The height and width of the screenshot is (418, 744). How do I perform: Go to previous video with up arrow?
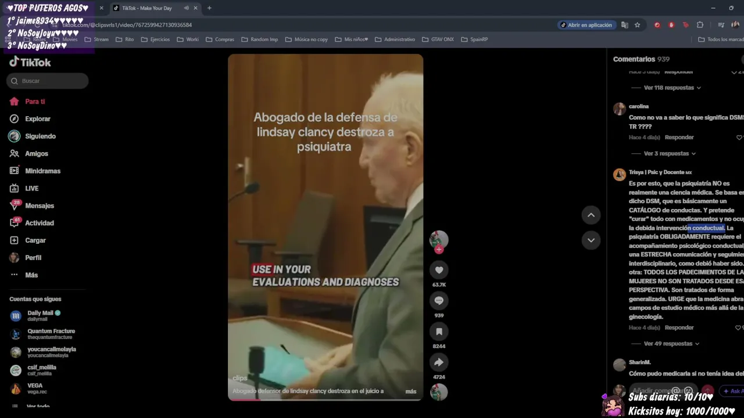[591, 215]
